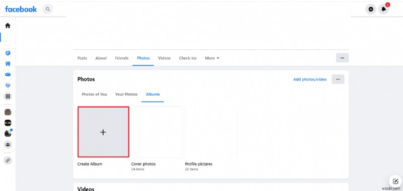Image resolution: width=403 pixels, height=191 pixels.
Task: Click the sidebar icon below Gaming
Action: (x=8, y=85)
